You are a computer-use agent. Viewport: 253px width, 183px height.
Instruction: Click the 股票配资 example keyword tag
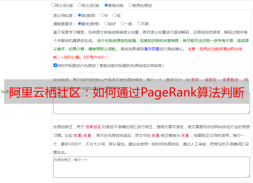pyautogui.click(x=231, y=80)
